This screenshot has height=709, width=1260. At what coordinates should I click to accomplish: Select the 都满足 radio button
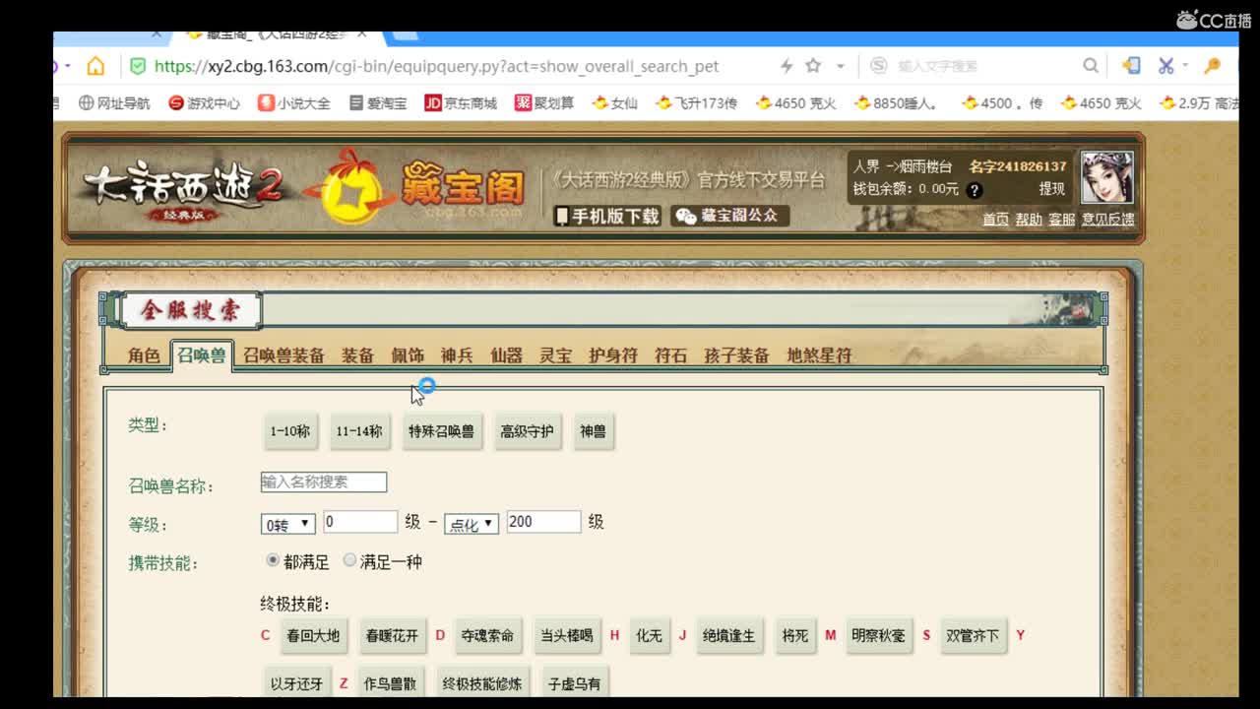tap(273, 560)
